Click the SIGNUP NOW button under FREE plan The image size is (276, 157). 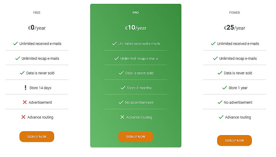37,136
